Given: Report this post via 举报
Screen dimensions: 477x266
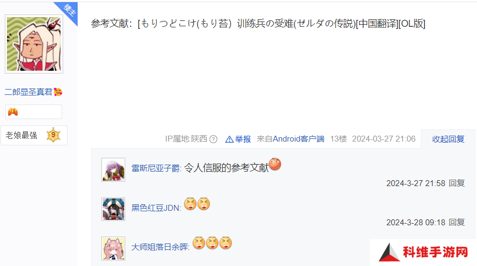Looking at the screenshot, I should click(x=243, y=139).
